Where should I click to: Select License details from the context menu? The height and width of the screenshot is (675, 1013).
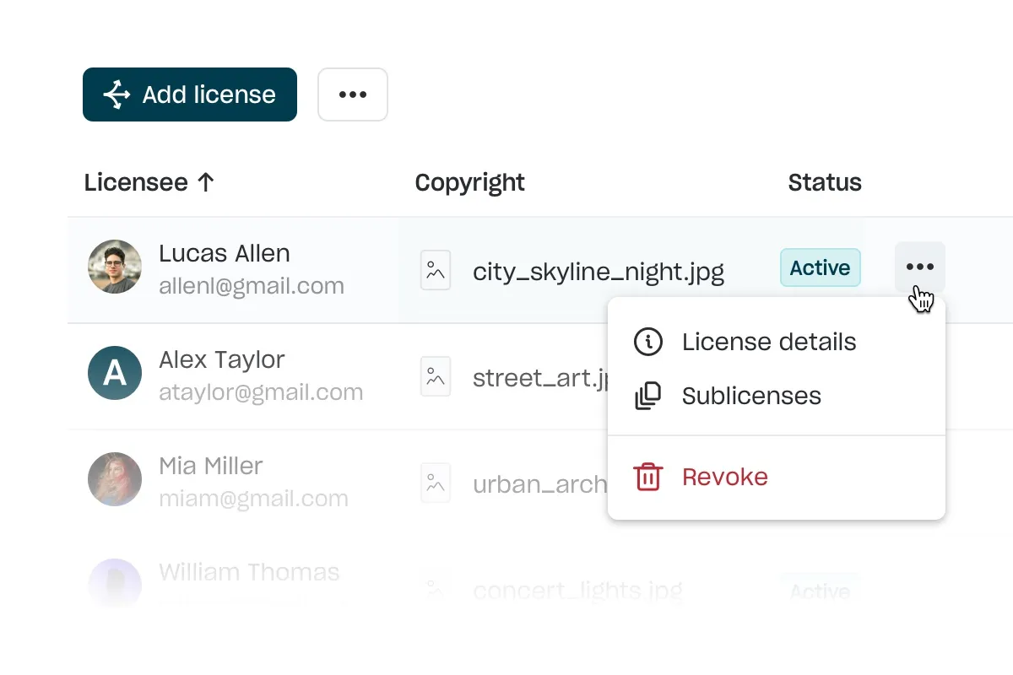[x=768, y=342]
